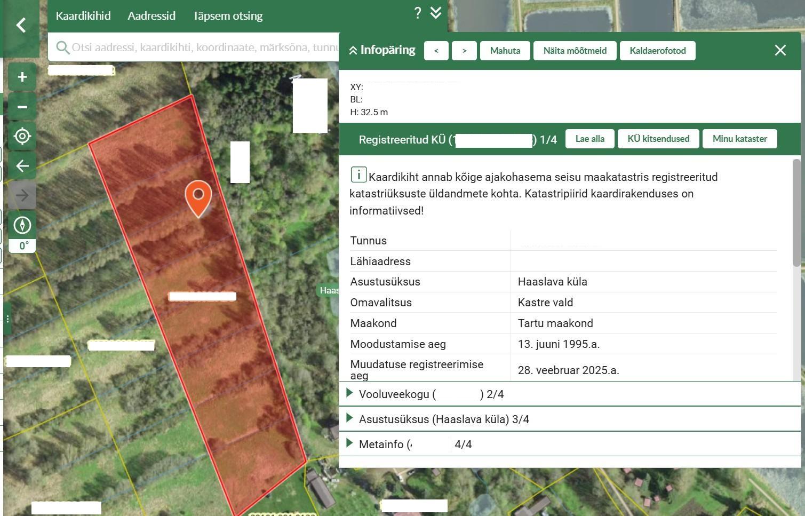The height and width of the screenshot is (516, 805).
Task: Go back to previous map view
Action: (x=22, y=166)
